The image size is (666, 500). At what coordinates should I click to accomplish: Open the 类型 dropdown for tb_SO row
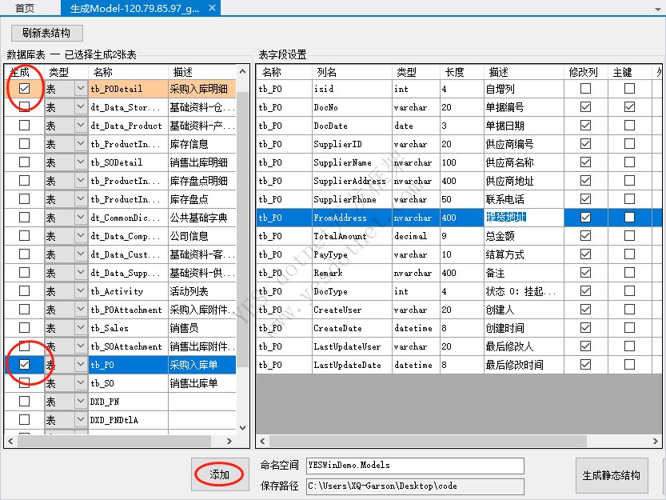tap(80, 383)
